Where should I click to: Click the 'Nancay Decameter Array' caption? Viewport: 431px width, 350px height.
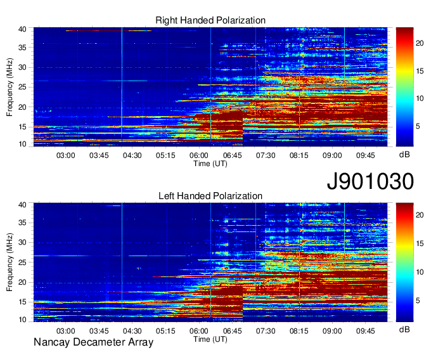(x=93, y=342)
